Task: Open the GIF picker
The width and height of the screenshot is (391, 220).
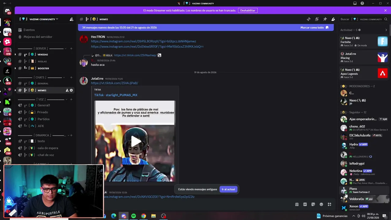Action: pos(305,204)
